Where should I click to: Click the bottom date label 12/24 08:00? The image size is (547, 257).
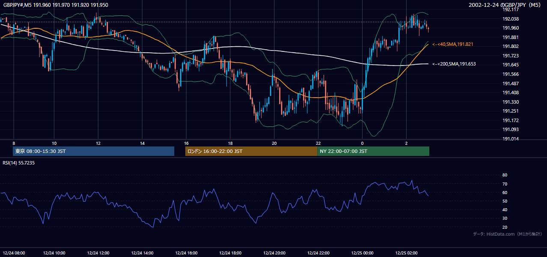(x=14, y=253)
